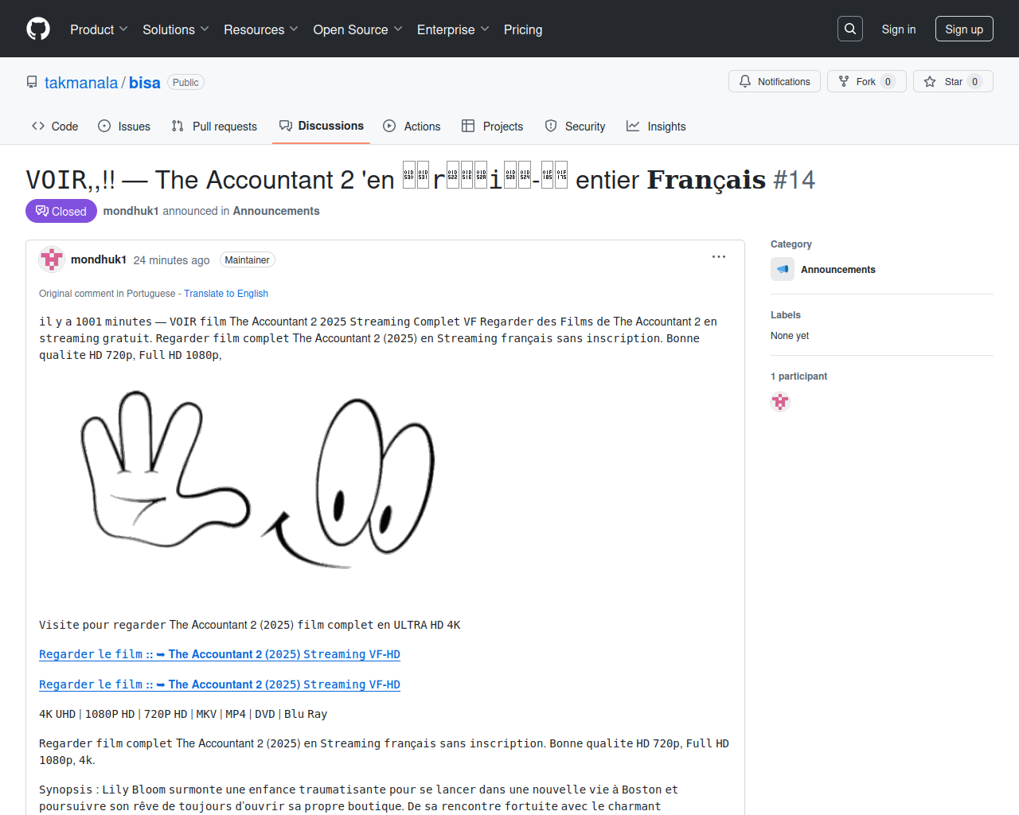1019x815 pixels.
Task: Expand the Product dropdown menu
Action: click(99, 29)
